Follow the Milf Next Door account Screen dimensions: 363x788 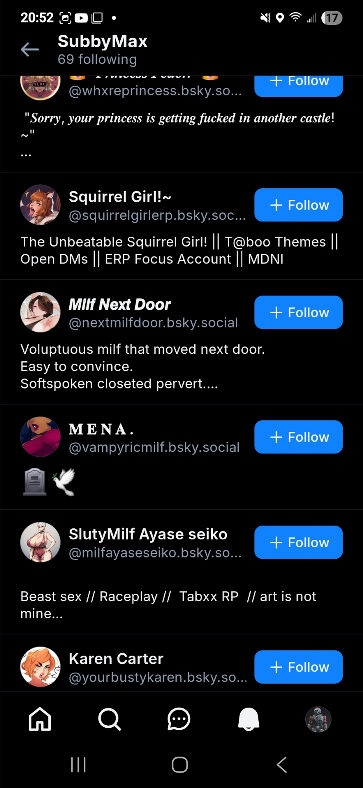coord(299,312)
